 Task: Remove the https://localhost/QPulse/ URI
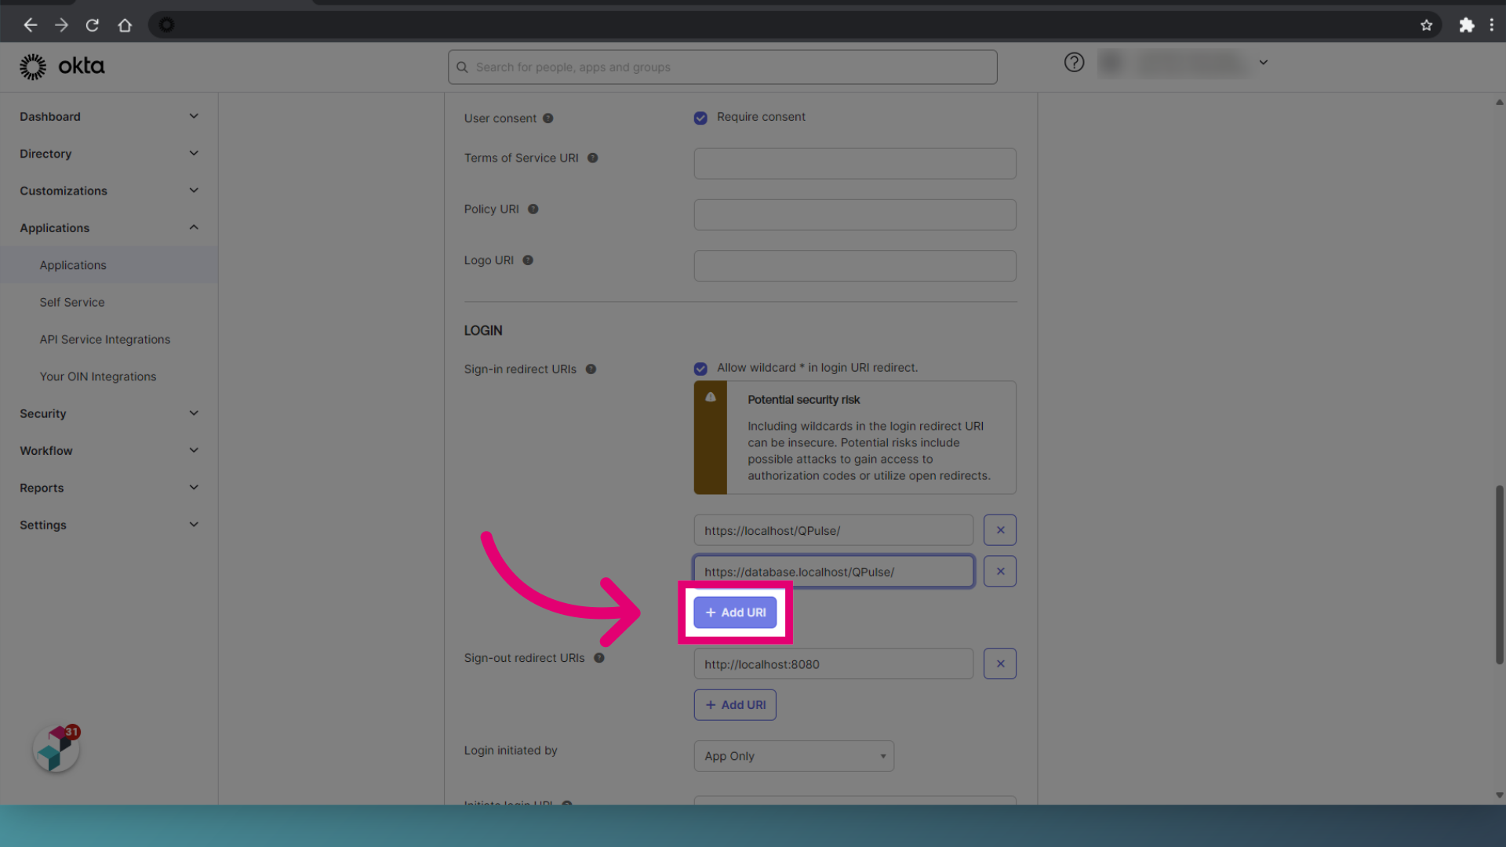1000,530
